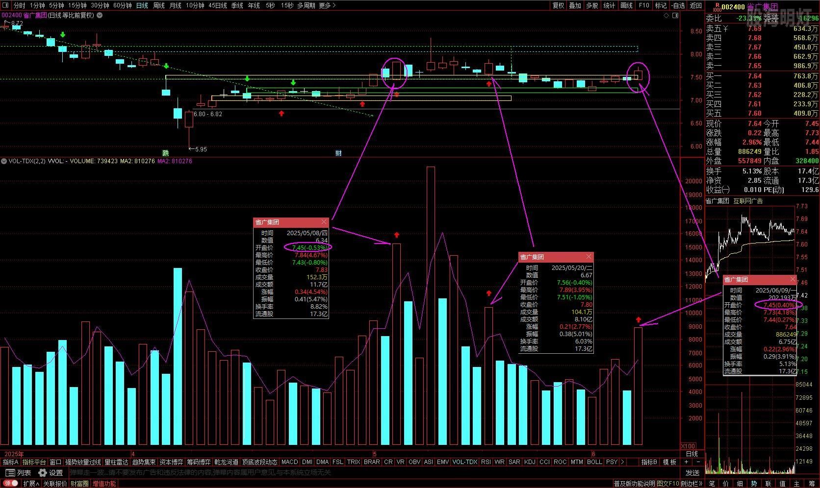Click the + zoom button
The image size is (820, 488).
click(687, 462)
